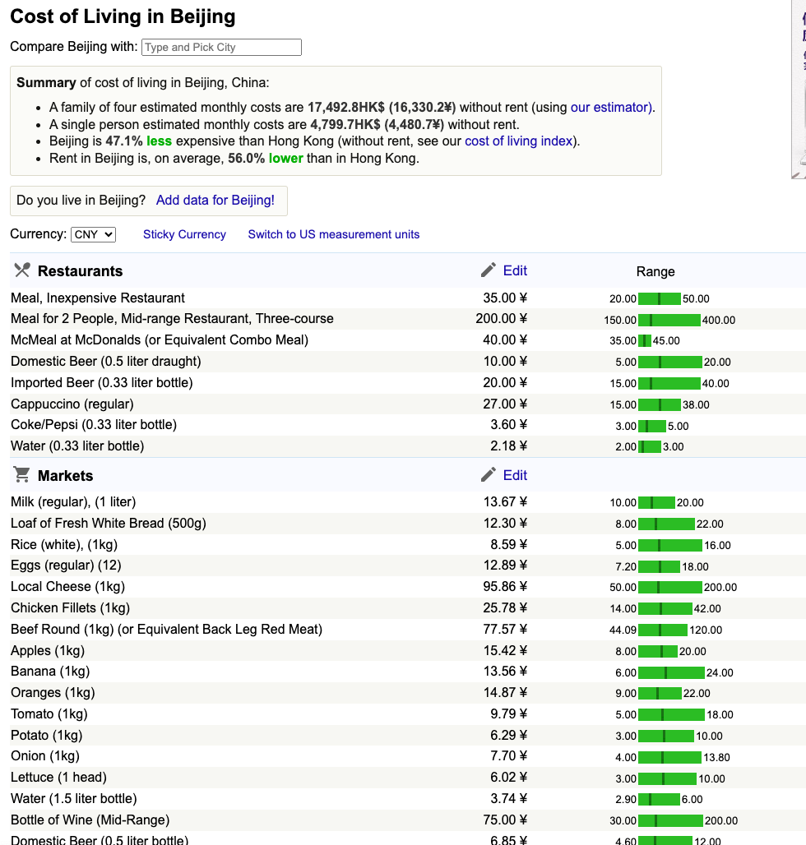
Task: Click Edit link for Restaurants section
Action: 515,270
